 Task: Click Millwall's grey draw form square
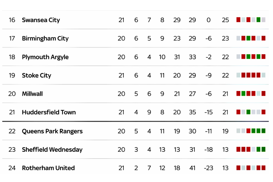click(258, 94)
